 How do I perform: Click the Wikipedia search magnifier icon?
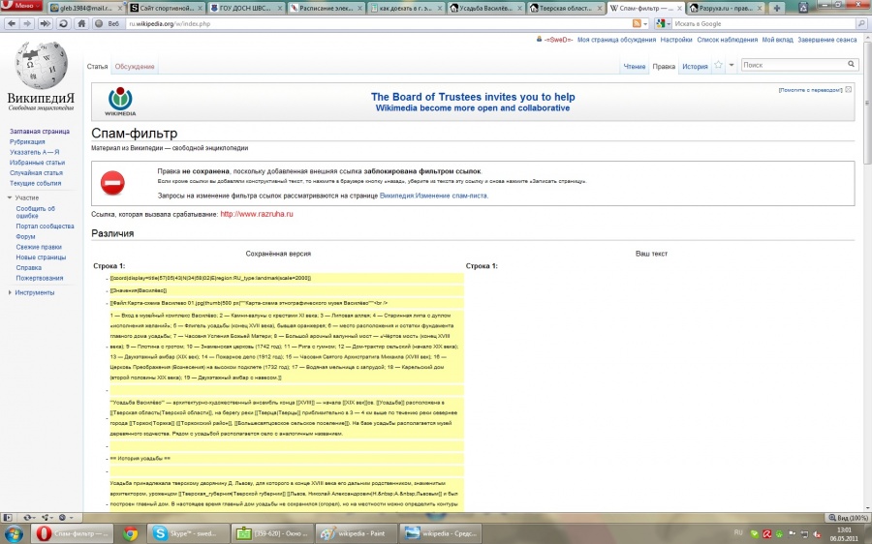tap(851, 65)
